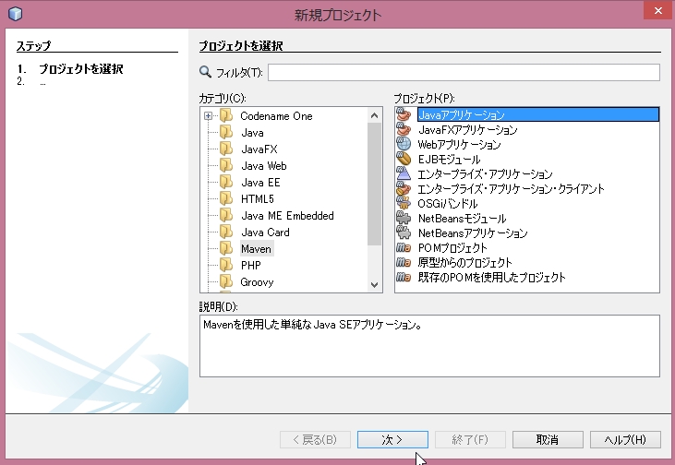Focus the フィルタ(T) filter text field
The image size is (675, 465).
point(464,72)
